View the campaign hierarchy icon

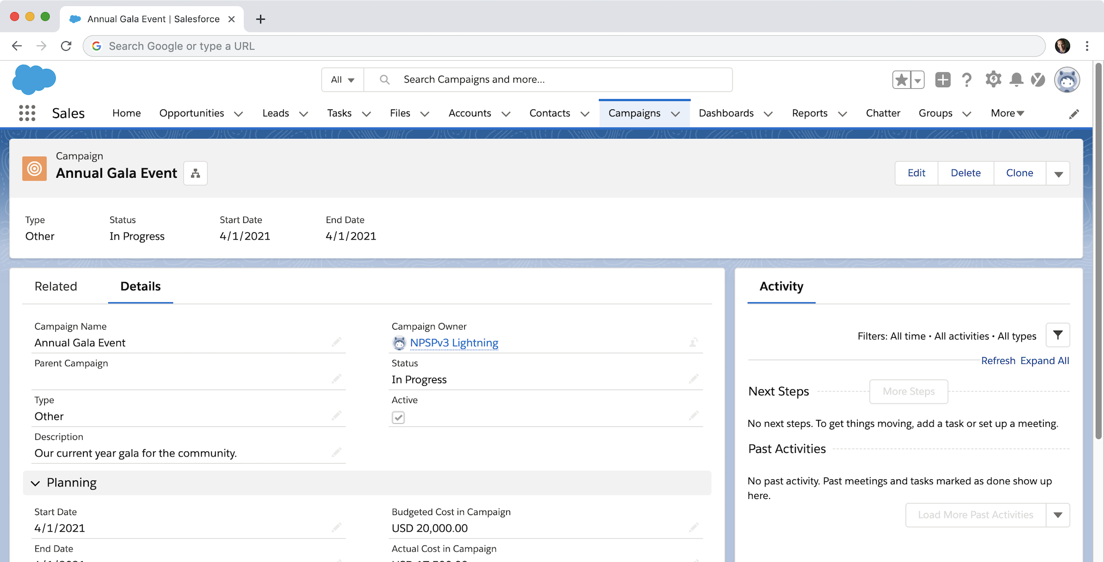click(x=195, y=173)
